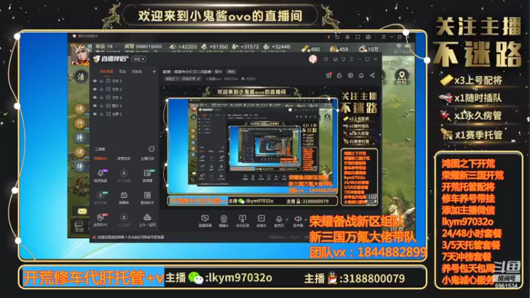The width and height of the screenshot is (530, 298).
Task: Click gift box icon with red dot
Action: 328,75
